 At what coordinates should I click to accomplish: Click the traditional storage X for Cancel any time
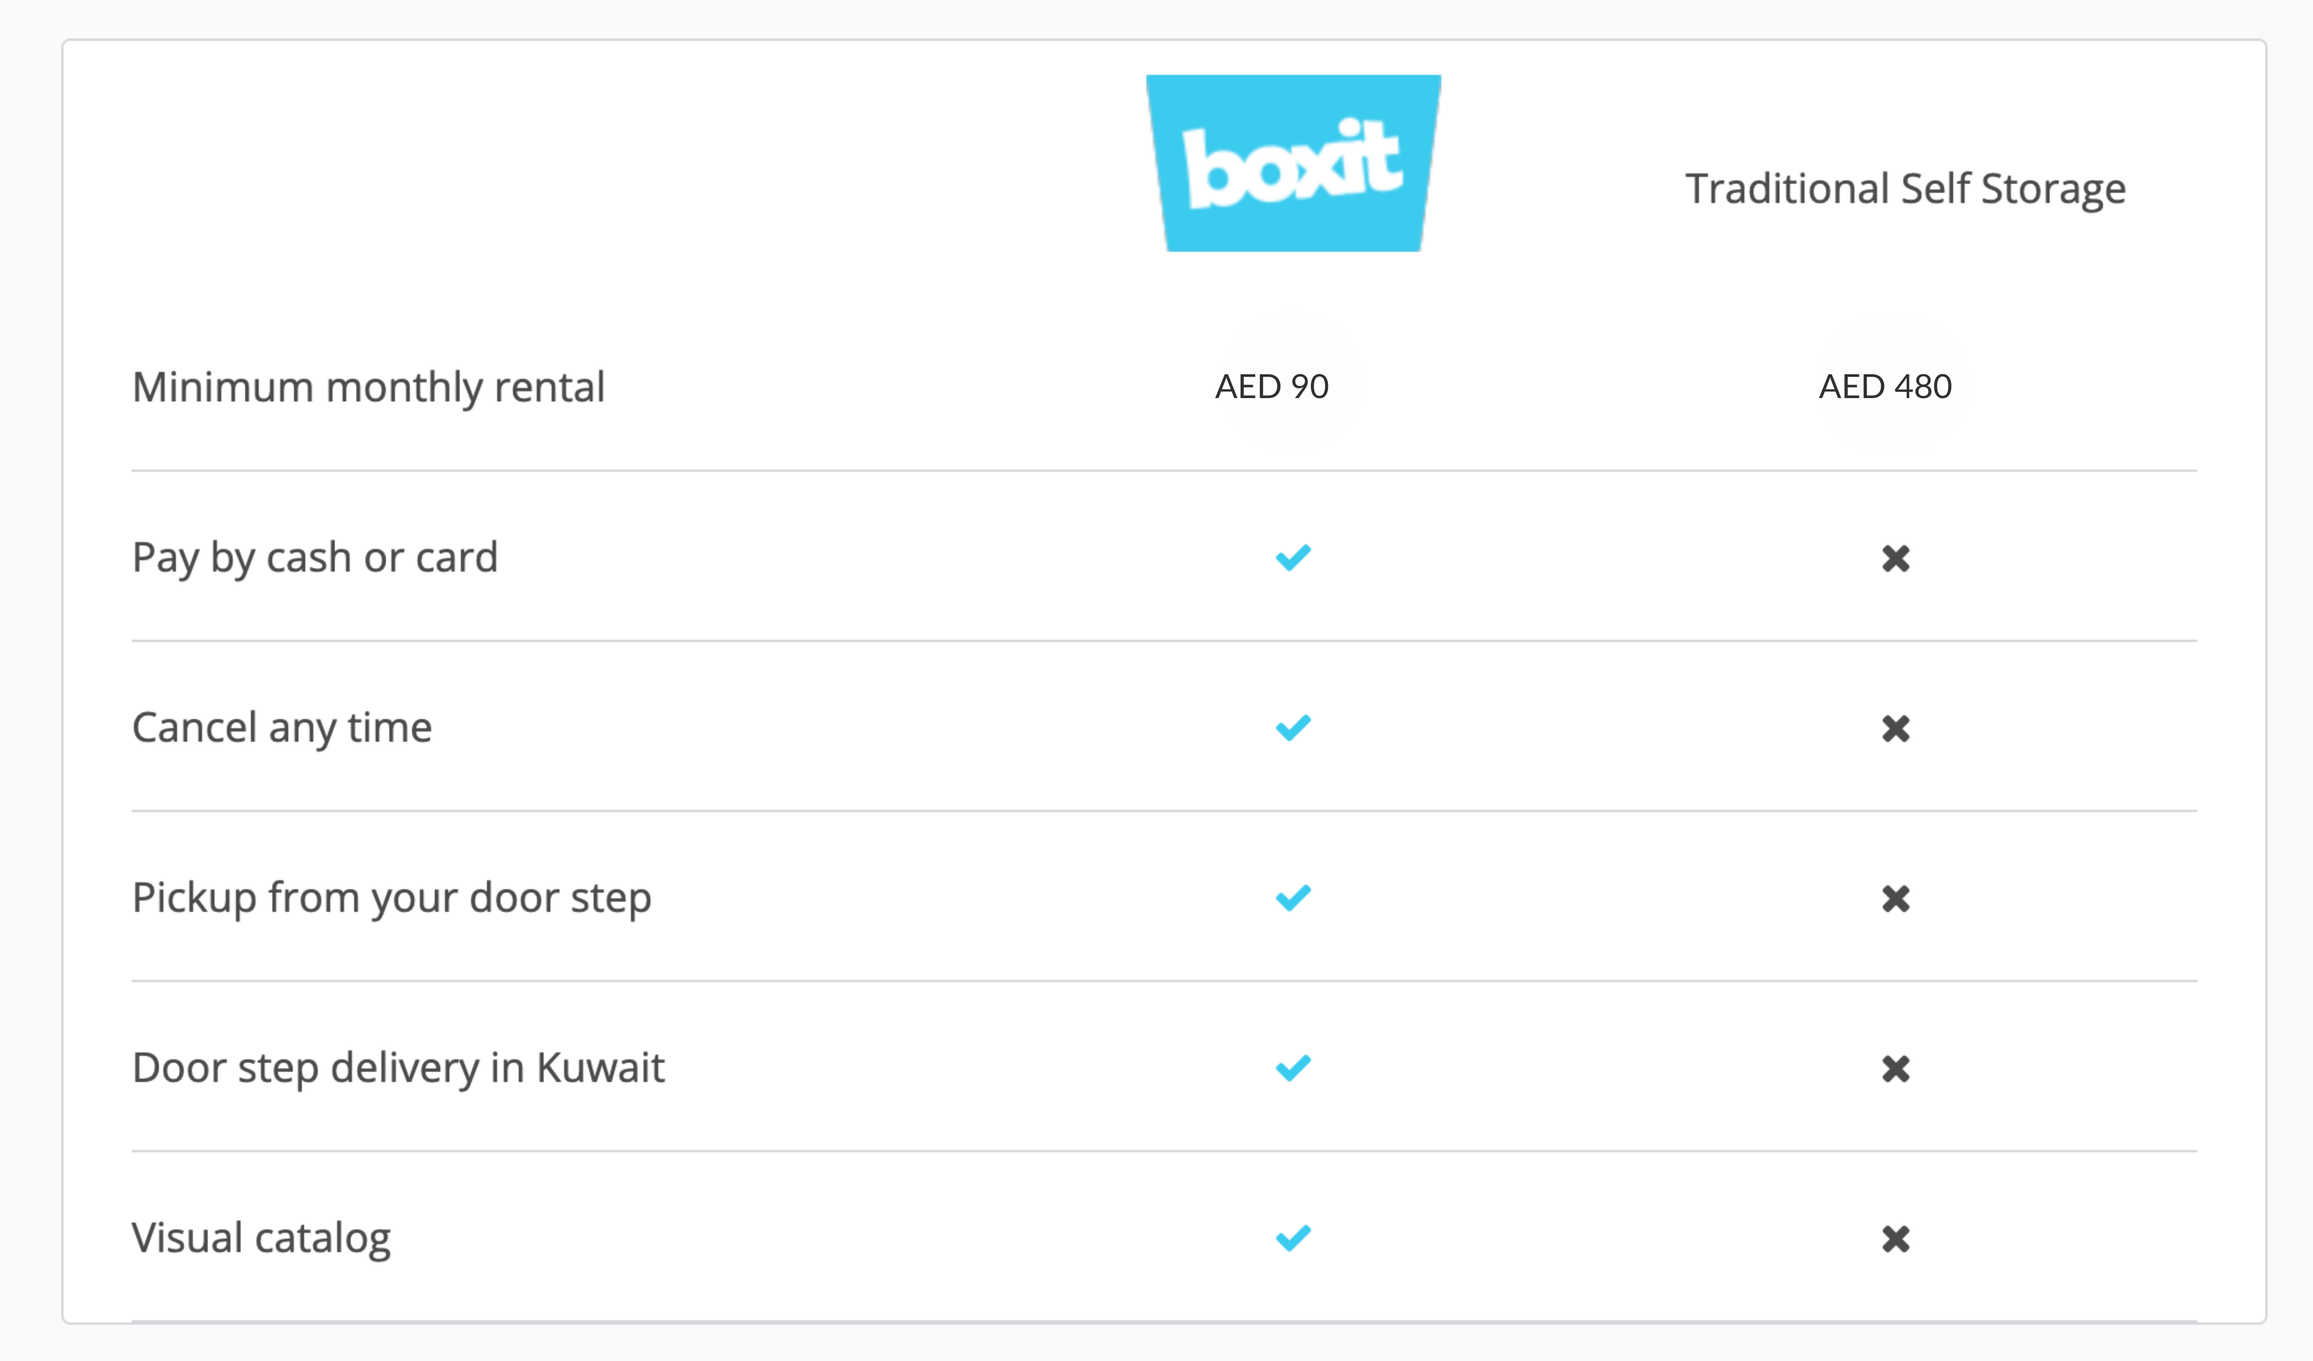tap(1896, 729)
